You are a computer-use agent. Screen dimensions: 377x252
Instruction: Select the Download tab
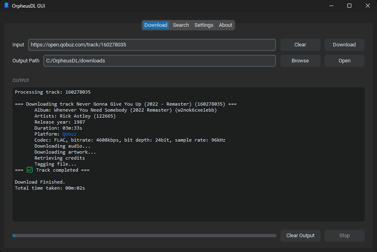click(156, 25)
